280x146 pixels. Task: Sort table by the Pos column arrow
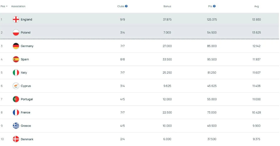coord(6,6)
